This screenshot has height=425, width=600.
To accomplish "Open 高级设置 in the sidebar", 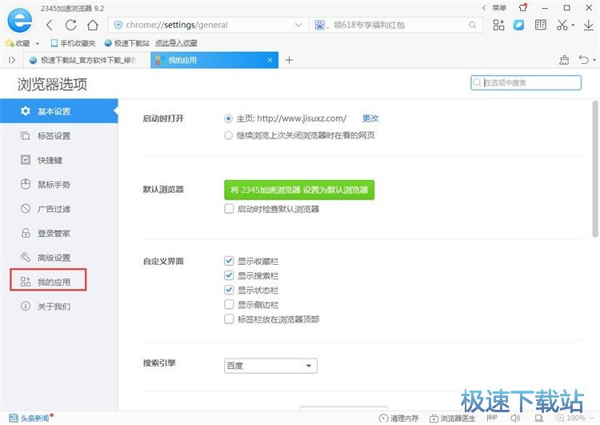I will 59,258.
